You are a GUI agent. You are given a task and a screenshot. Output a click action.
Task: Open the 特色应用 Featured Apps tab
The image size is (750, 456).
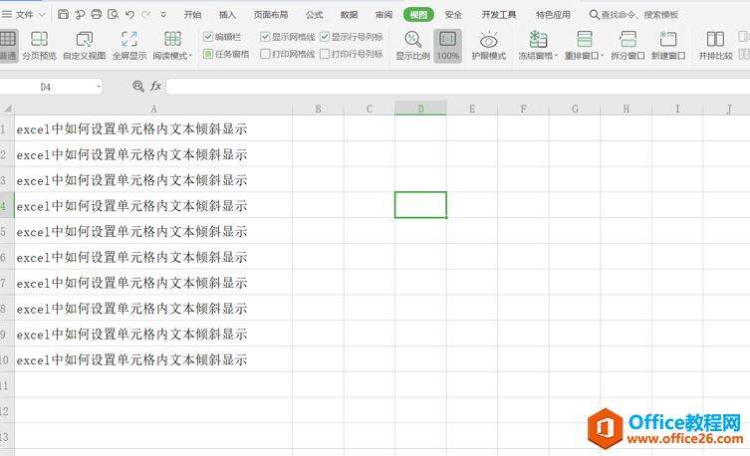(553, 15)
